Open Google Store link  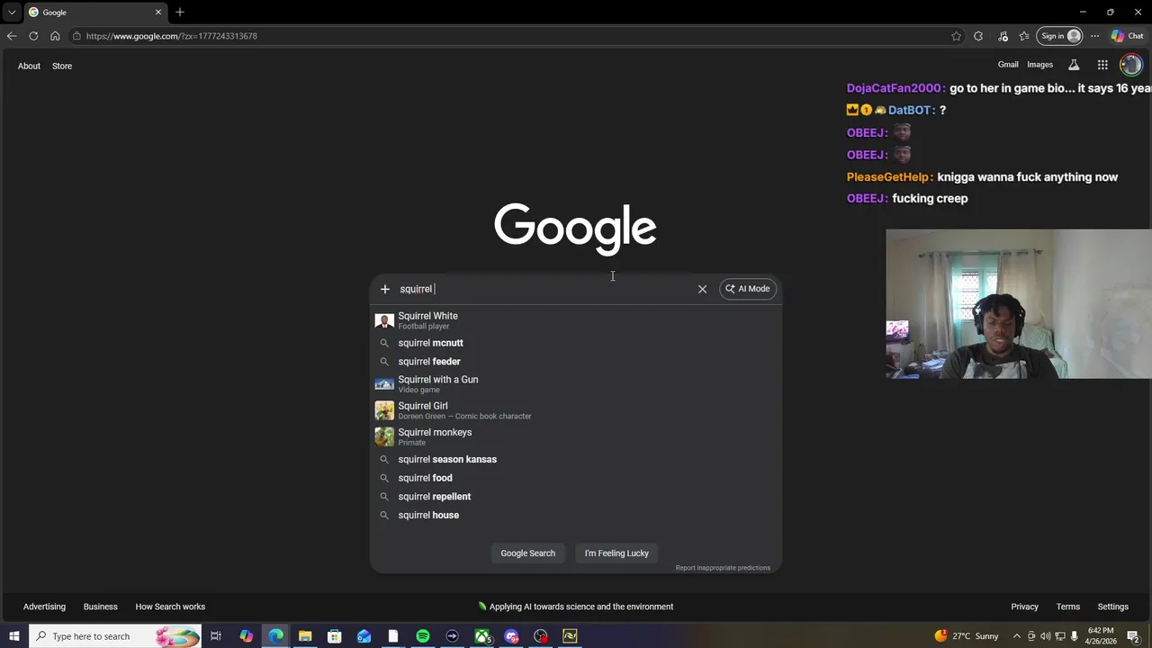pos(62,66)
